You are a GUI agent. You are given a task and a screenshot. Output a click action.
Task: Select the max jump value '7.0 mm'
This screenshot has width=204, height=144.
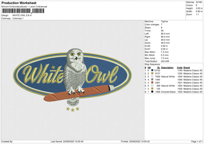tap(165, 58)
